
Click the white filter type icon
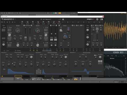tap(61, 30)
